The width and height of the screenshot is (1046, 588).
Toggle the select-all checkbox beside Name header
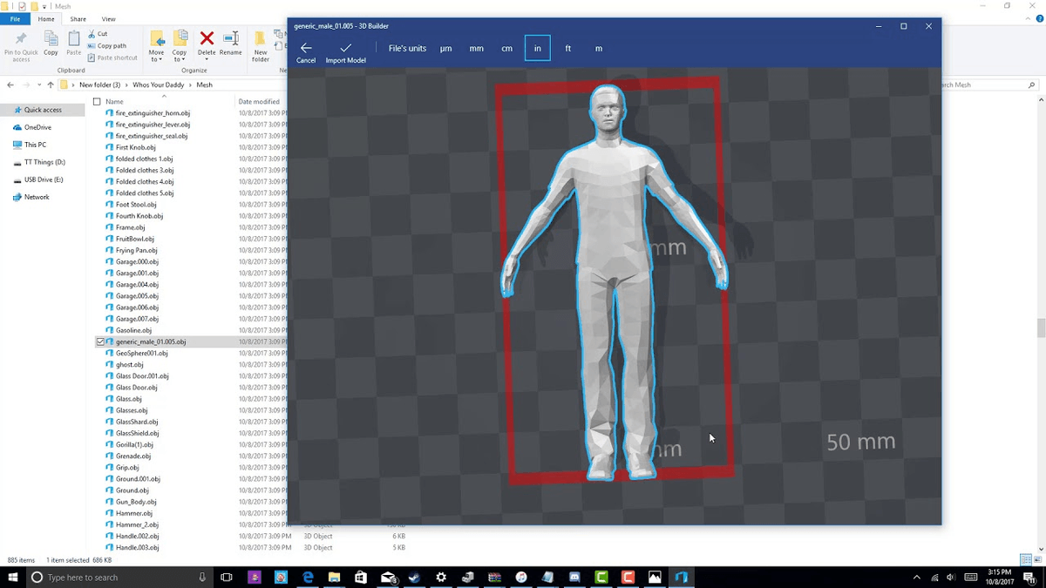(98, 101)
